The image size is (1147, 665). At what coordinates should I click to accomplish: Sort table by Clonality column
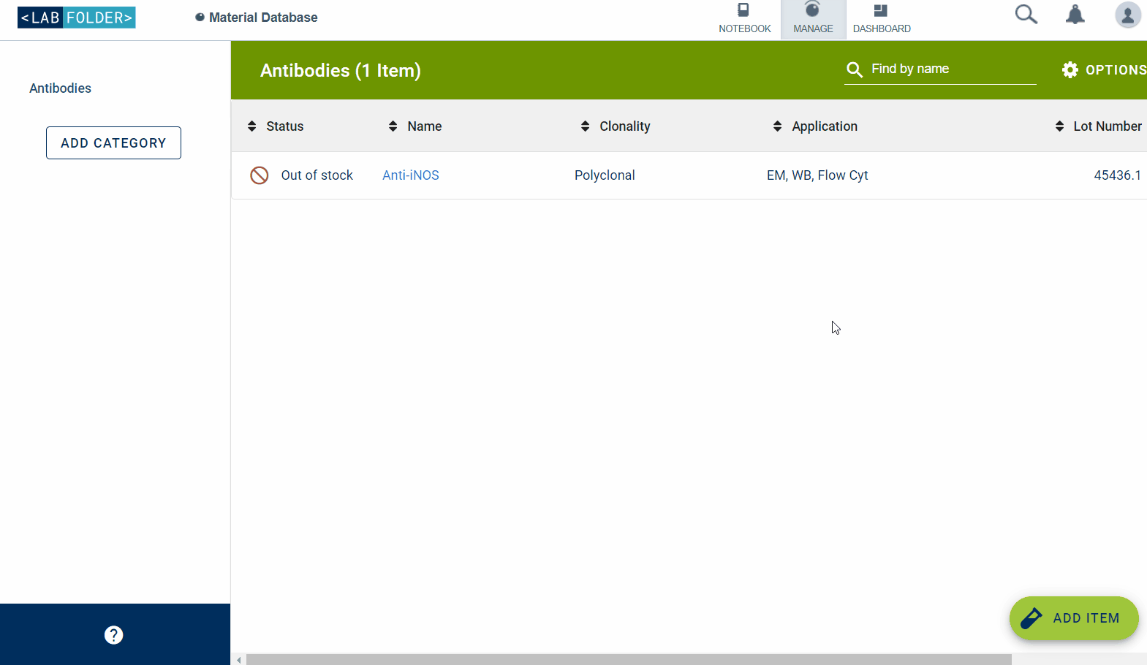tap(616, 126)
